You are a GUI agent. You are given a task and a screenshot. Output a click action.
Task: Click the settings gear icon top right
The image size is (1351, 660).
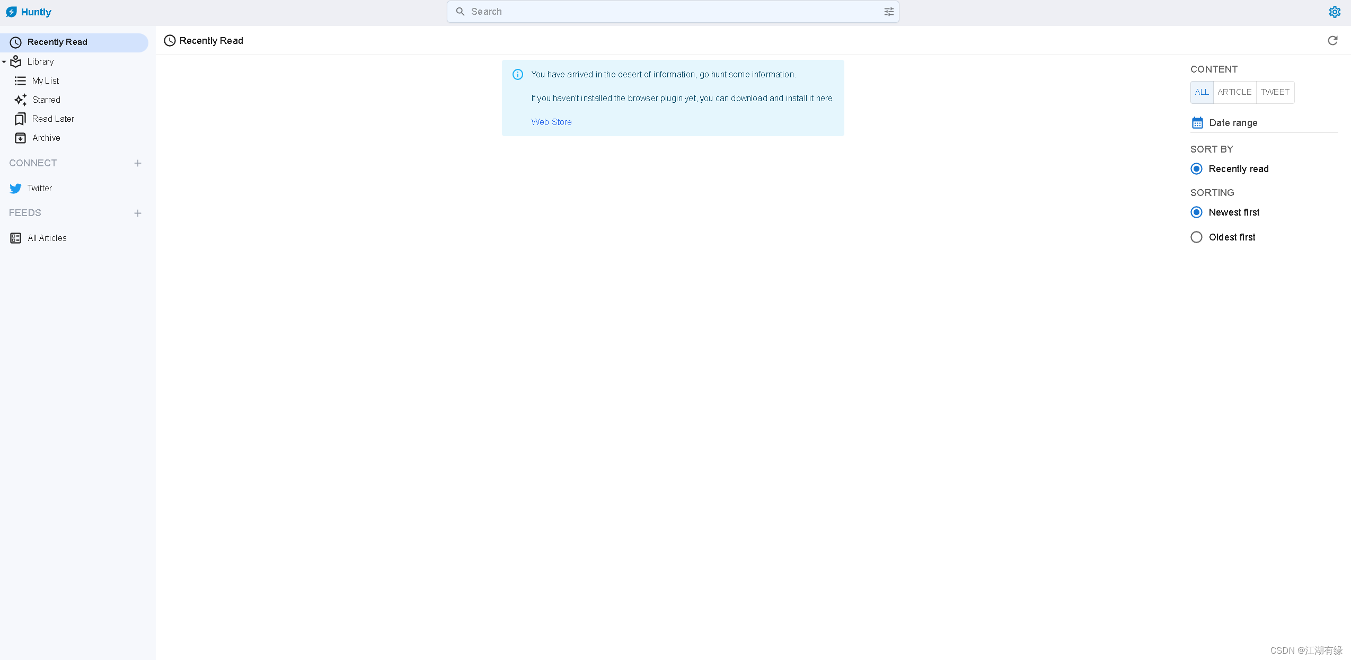[1335, 12]
